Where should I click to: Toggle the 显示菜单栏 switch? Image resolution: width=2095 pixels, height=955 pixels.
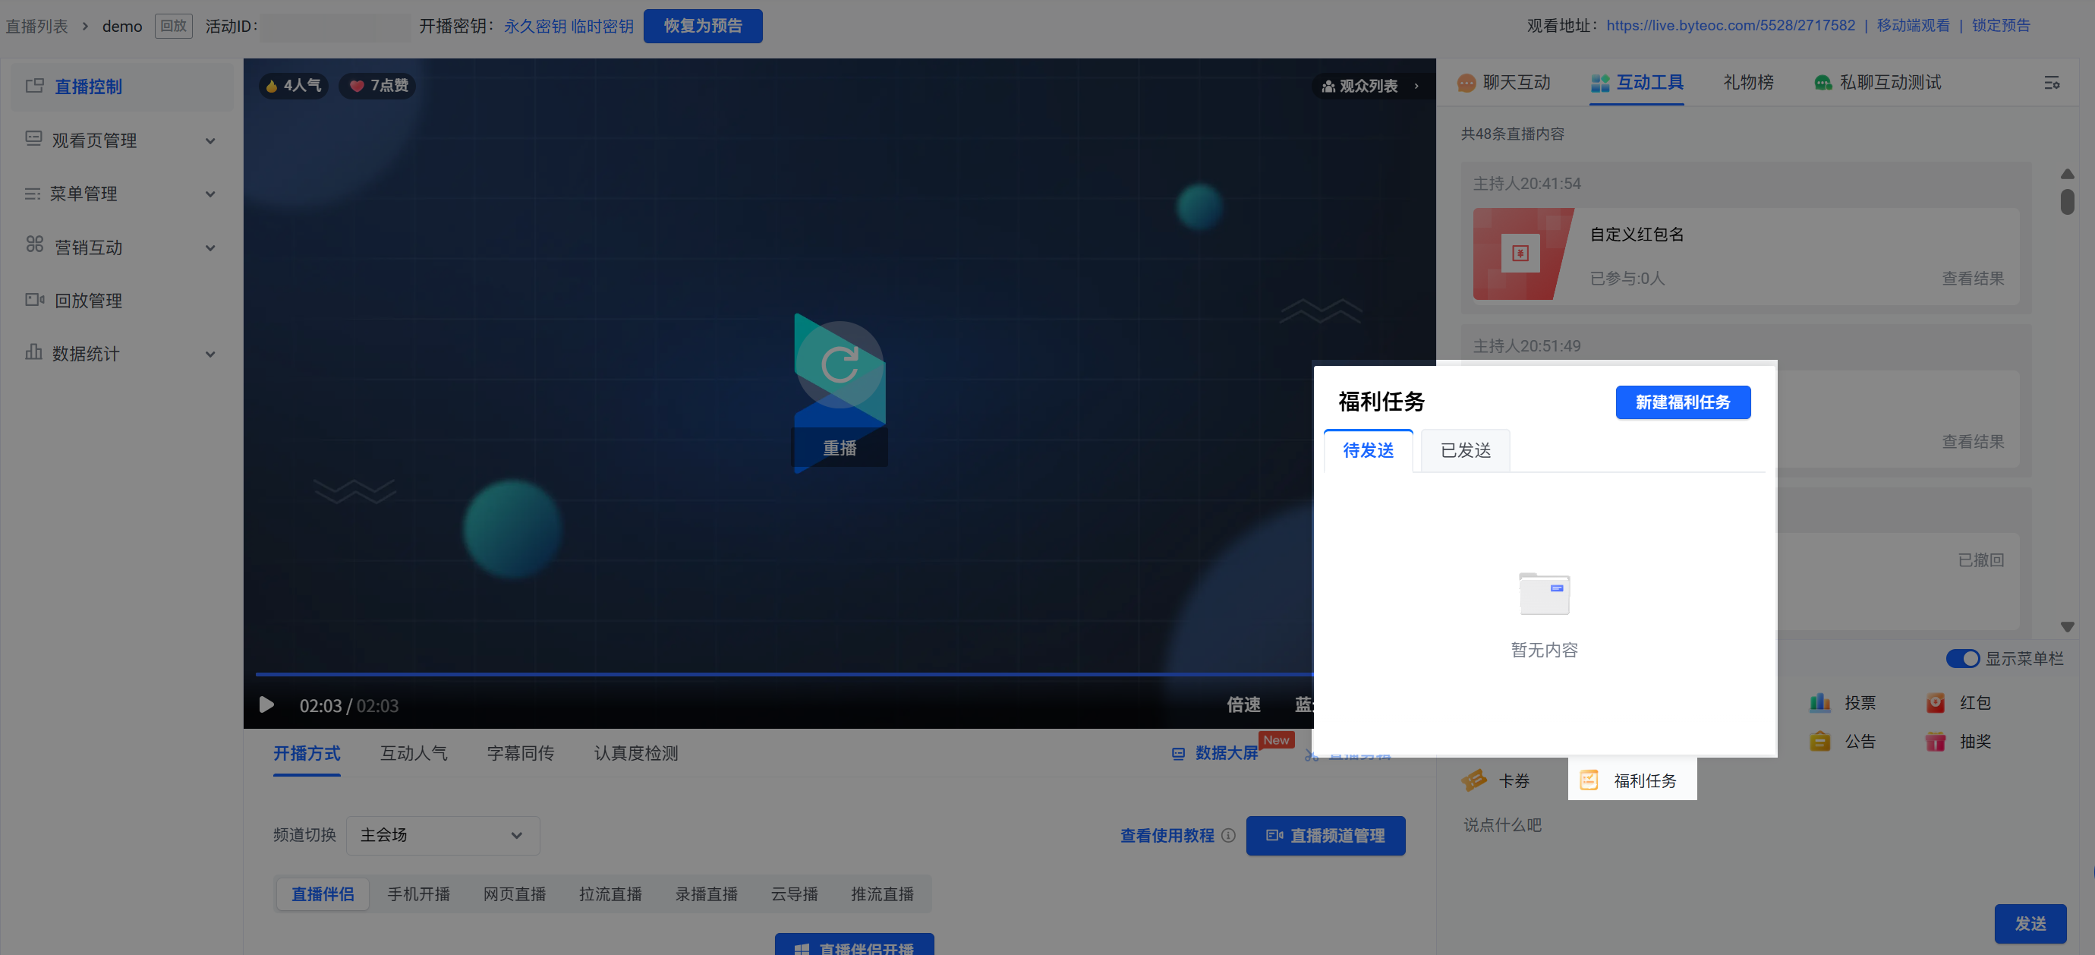1961,658
